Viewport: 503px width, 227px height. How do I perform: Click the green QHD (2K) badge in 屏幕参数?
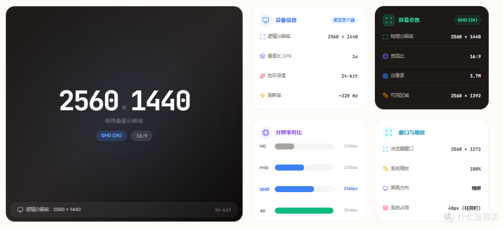click(468, 20)
